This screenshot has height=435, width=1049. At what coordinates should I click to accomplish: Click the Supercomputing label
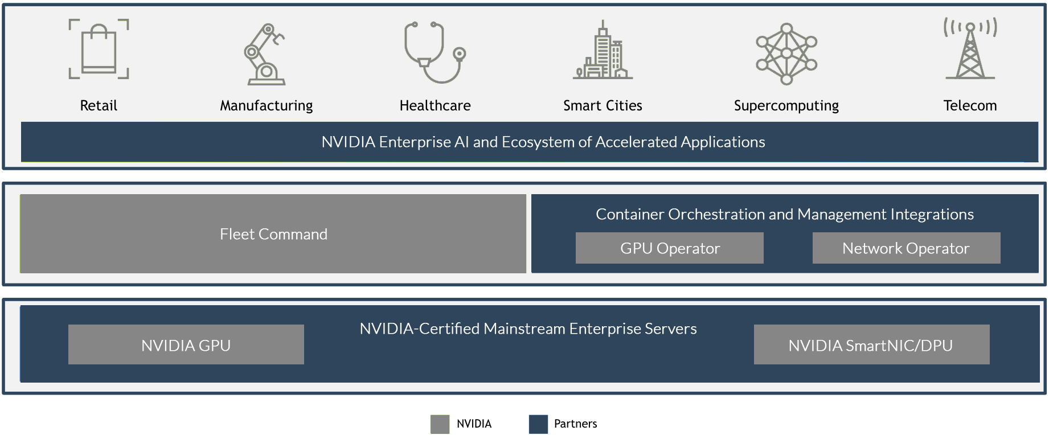pyautogui.click(x=786, y=106)
